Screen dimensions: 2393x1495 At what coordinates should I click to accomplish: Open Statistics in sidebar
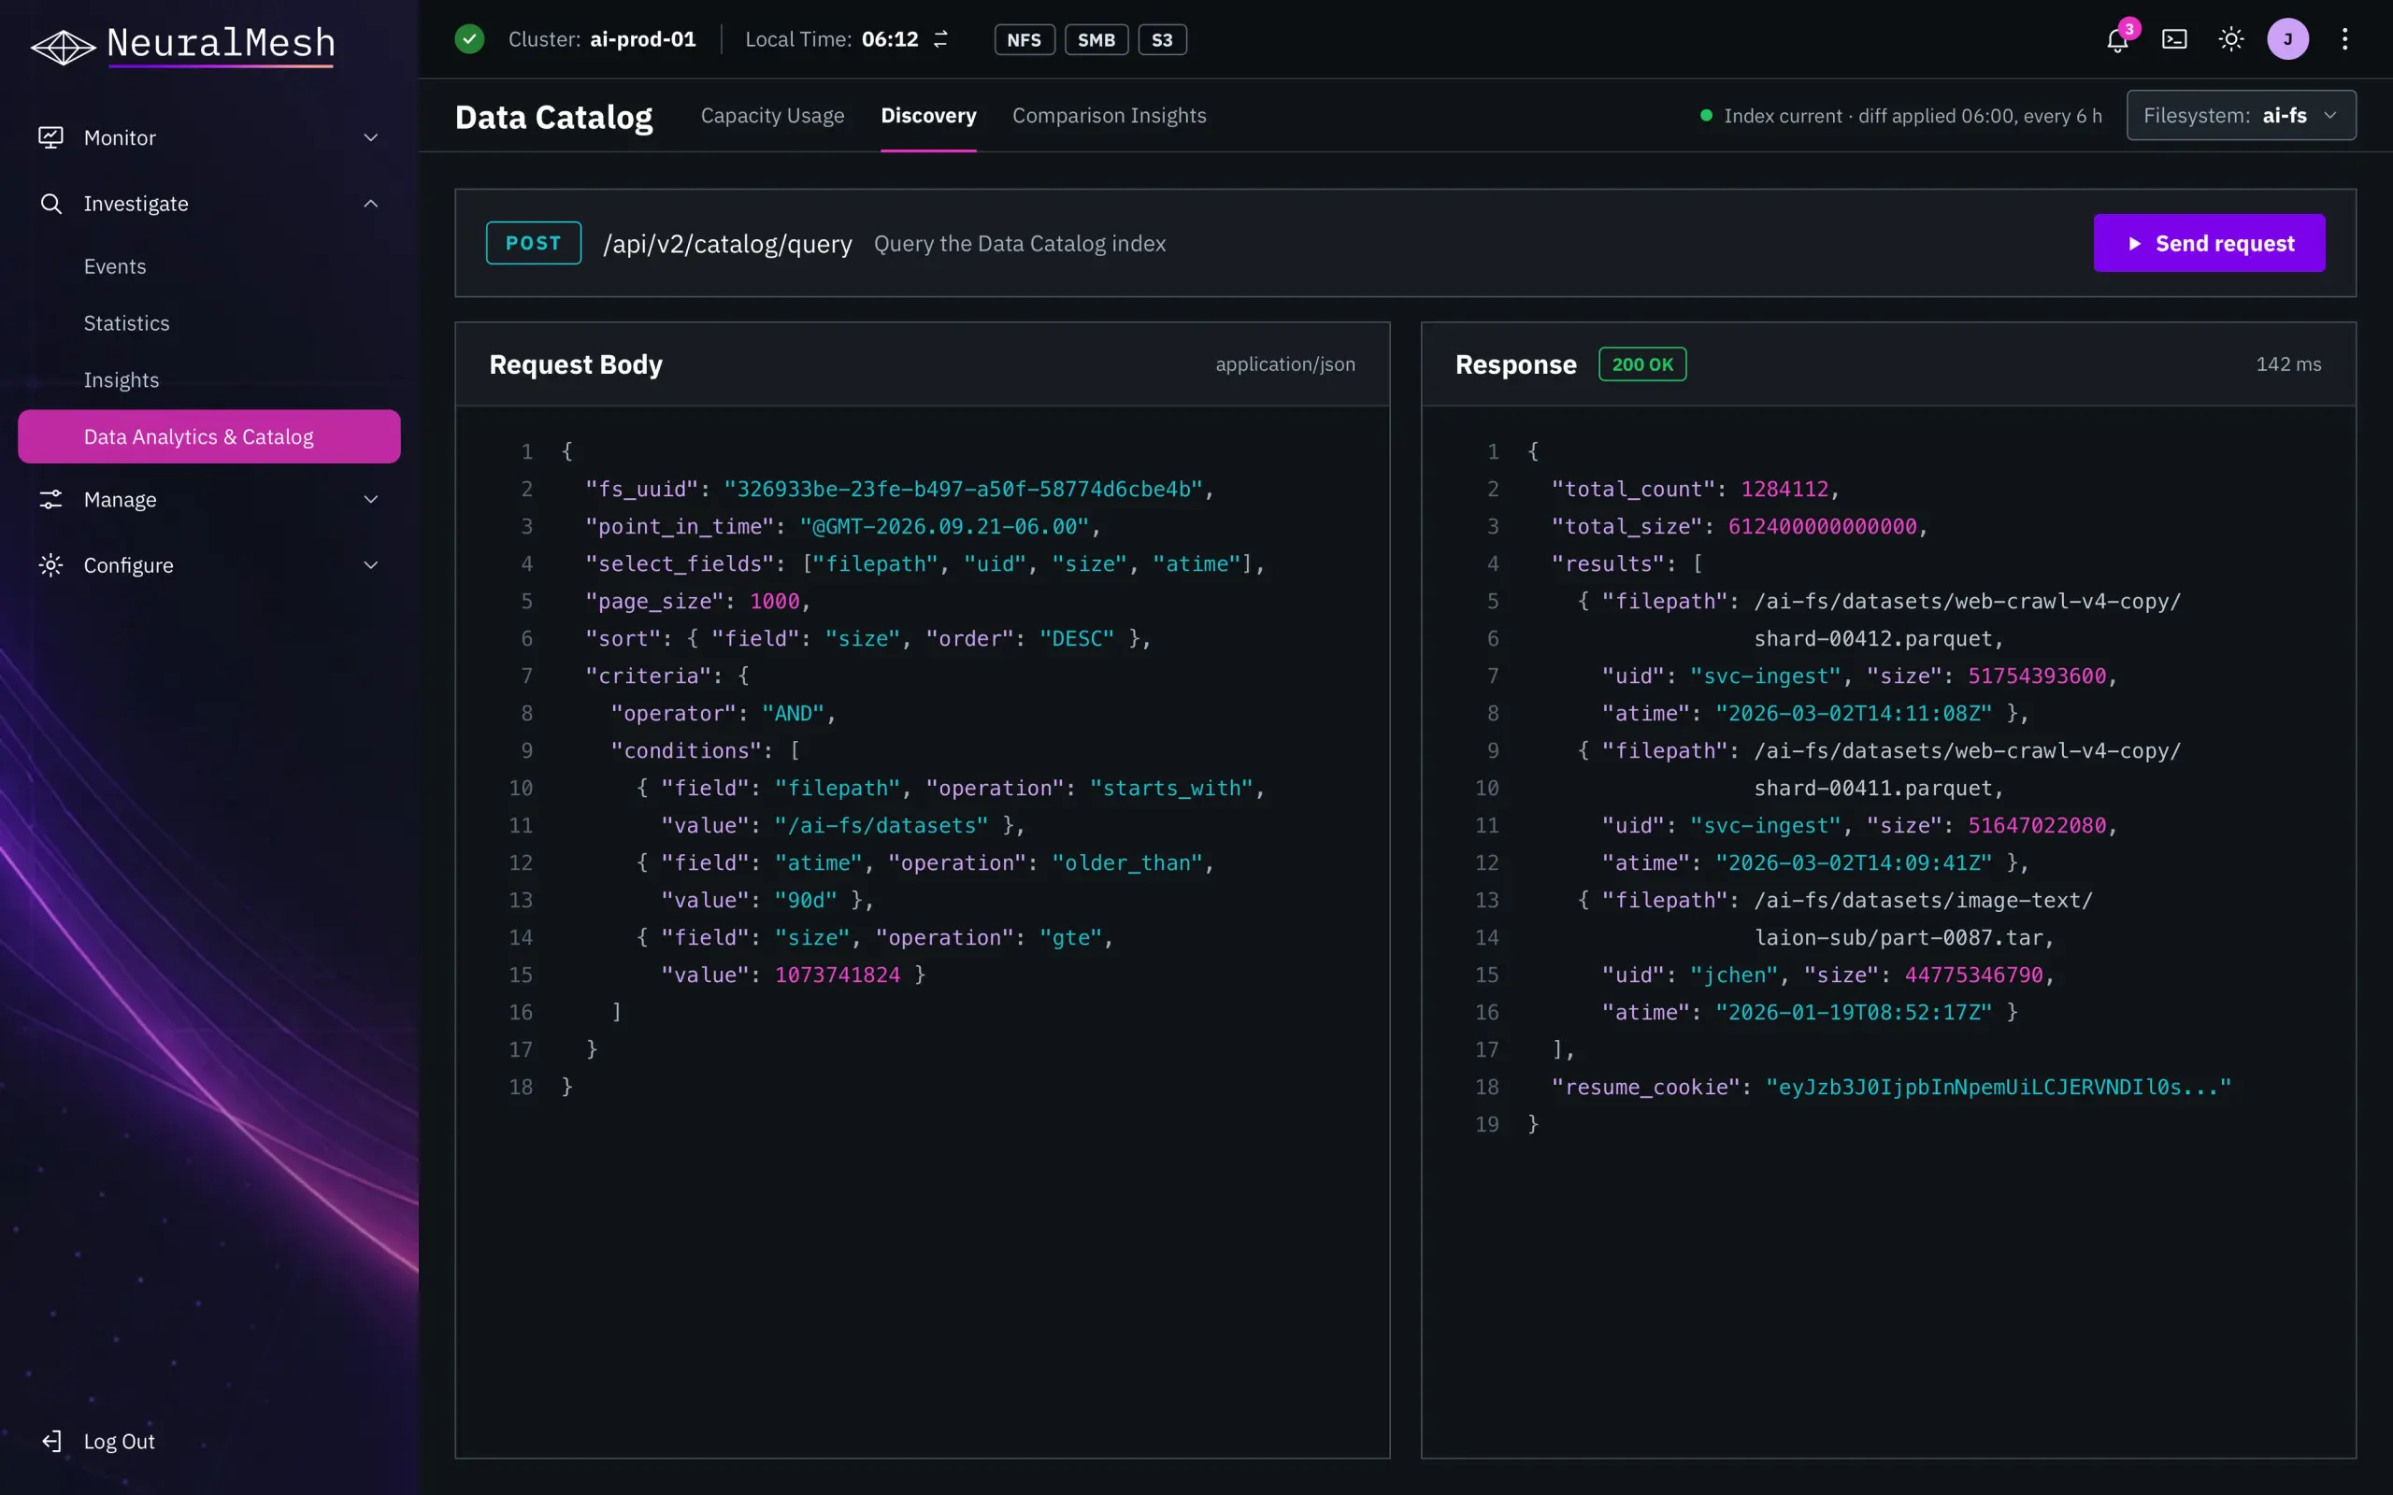[126, 323]
